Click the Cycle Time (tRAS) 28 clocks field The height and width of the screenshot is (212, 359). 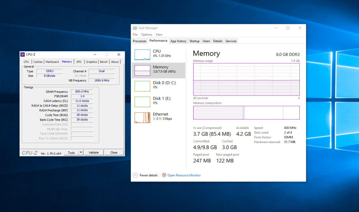click(82, 115)
